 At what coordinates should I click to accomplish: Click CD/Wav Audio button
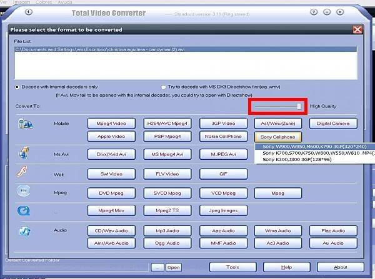click(111, 231)
